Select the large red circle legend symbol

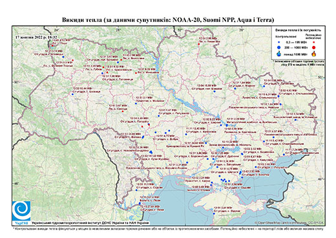tap(313, 47)
